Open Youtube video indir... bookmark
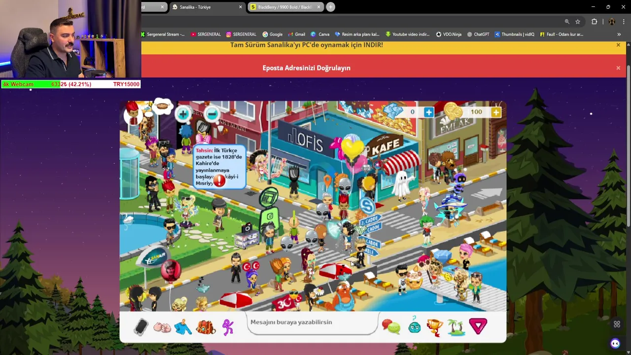 408,35
